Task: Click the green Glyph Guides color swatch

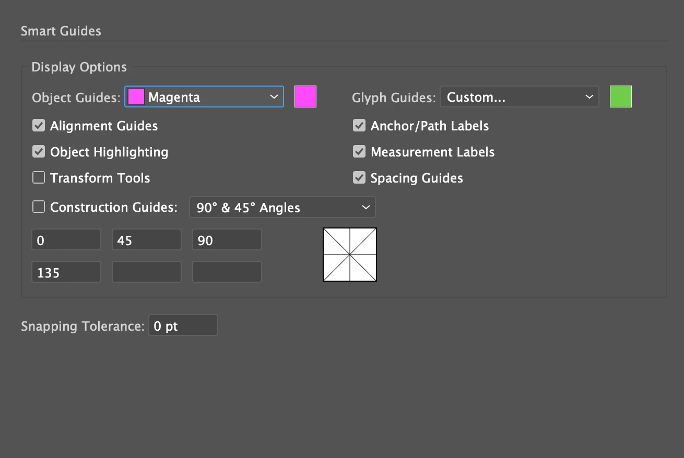Action: pos(621,97)
